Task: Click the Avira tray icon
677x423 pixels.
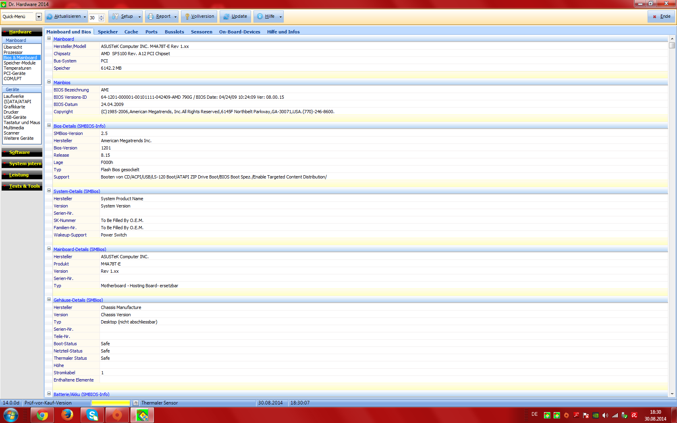Action: [x=634, y=415]
